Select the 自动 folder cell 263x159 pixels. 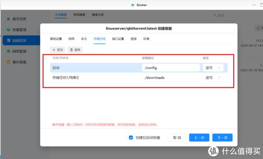[x=56, y=68]
